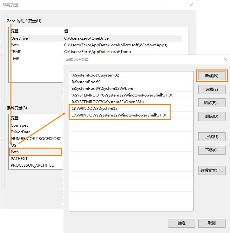Select the %SystemRoot%\System32\Wbem entry
The width and height of the screenshot is (230, 233).
pyautogui.click(x=131, y=89)
